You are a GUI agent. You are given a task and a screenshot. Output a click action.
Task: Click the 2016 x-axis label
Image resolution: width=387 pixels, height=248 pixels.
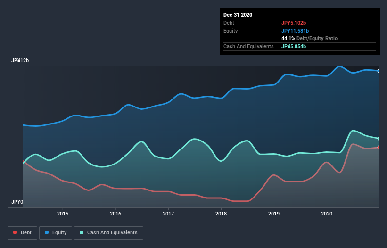[115, 214]
